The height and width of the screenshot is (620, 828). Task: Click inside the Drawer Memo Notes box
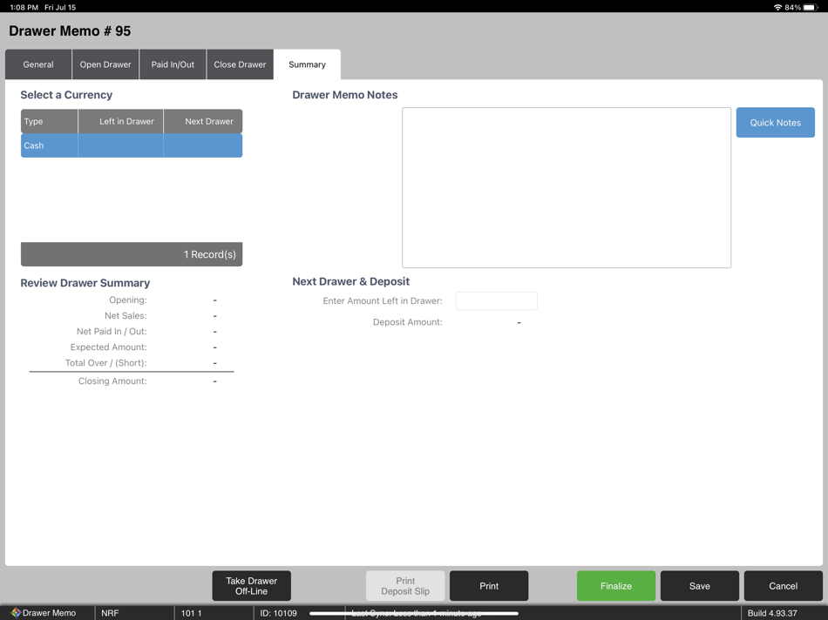566,186
